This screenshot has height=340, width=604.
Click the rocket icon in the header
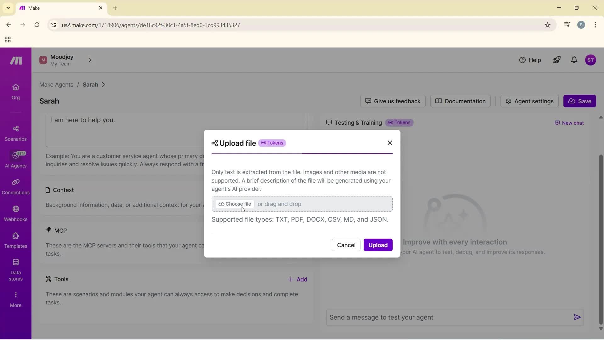tap(556, 60)
